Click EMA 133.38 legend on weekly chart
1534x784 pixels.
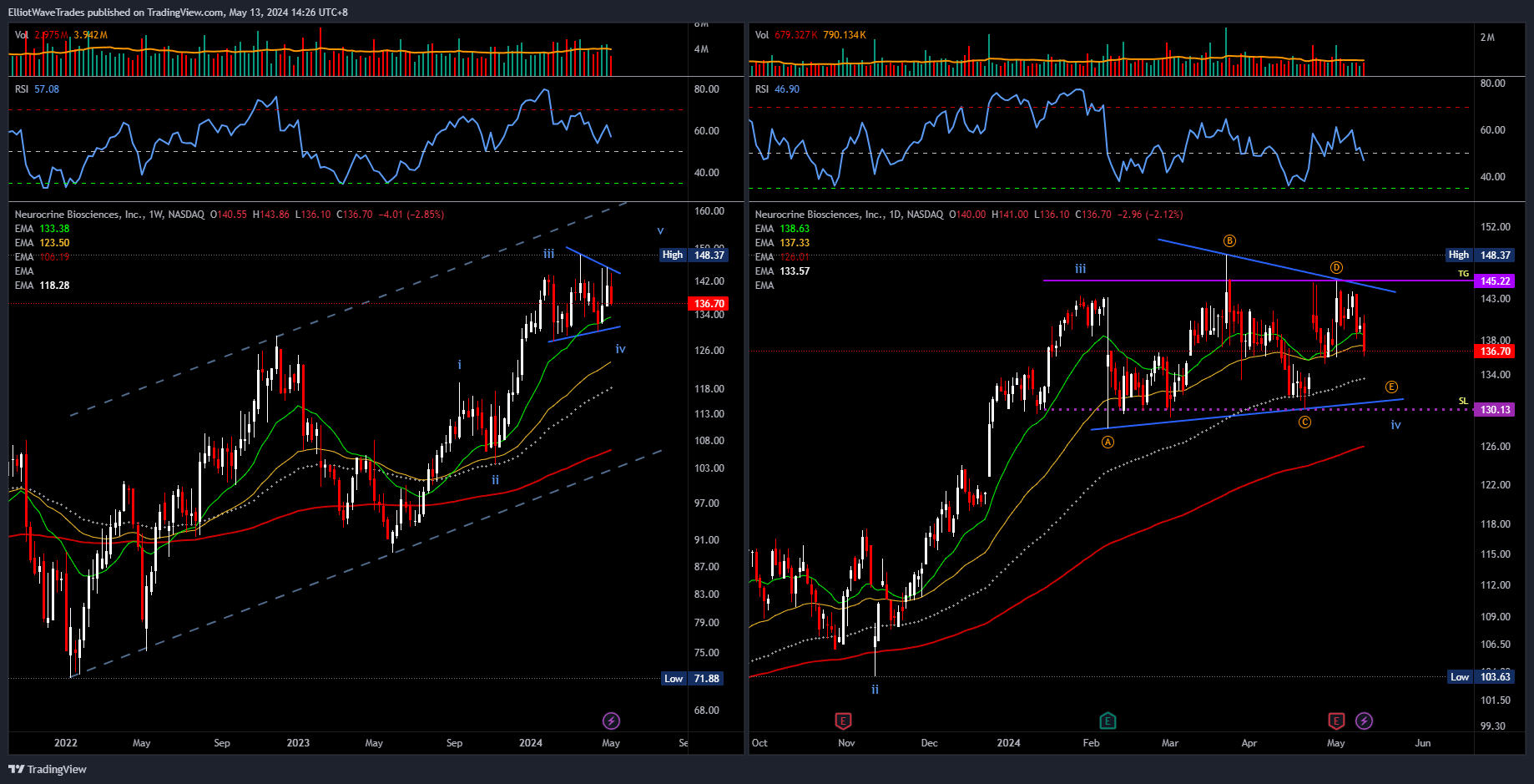42,229
